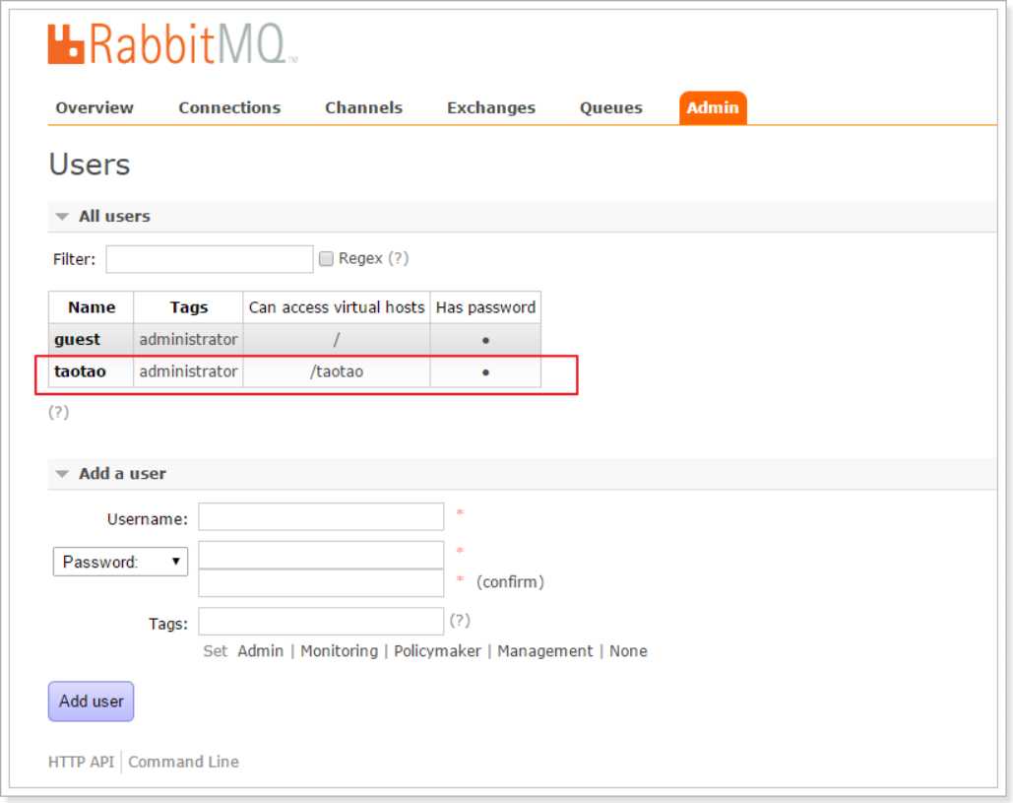Viewport: 1013px width, 803px height.
Task: Set the tag to Management
Action: point(544,651)
